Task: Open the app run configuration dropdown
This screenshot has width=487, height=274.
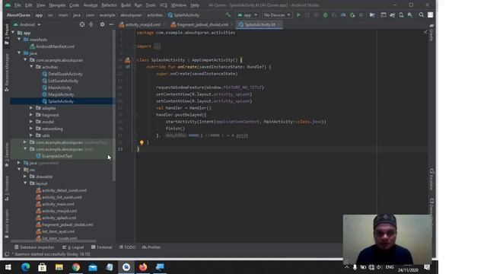Action: pos(247,15)
